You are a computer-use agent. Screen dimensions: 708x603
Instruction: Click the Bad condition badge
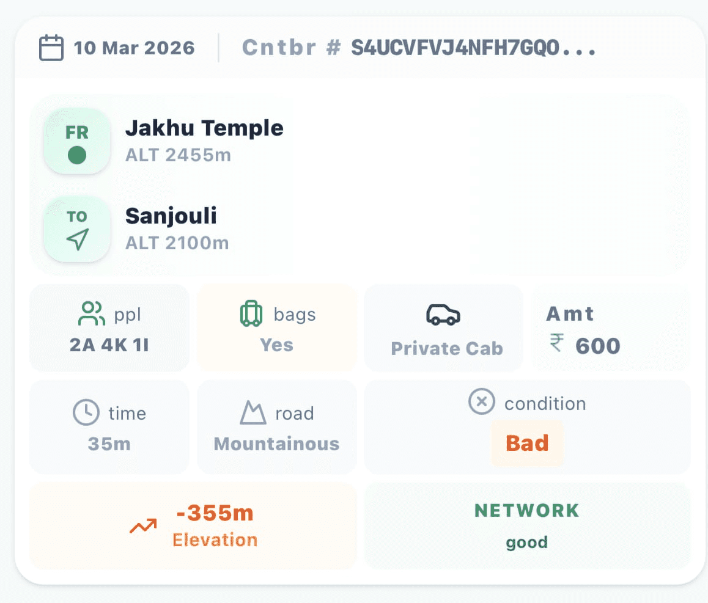(x=527, y=443)
